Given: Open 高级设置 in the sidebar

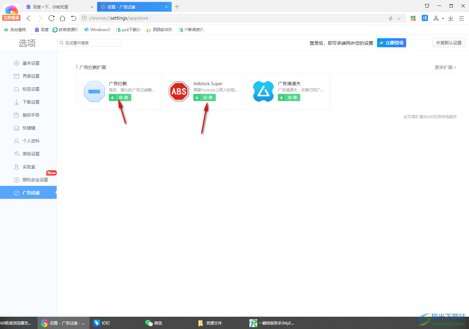Looking at the screenshot, I should [x=28, y=154].
